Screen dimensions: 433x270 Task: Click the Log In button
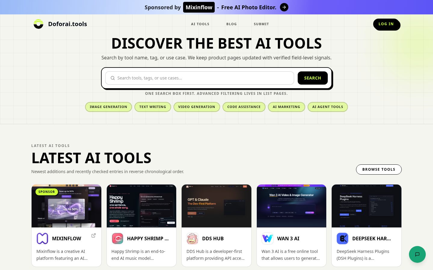[x=386, y=24]
